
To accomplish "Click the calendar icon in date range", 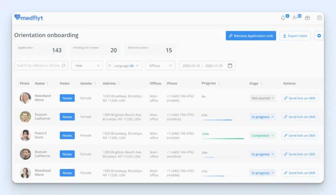I will (x=230, y=66).
